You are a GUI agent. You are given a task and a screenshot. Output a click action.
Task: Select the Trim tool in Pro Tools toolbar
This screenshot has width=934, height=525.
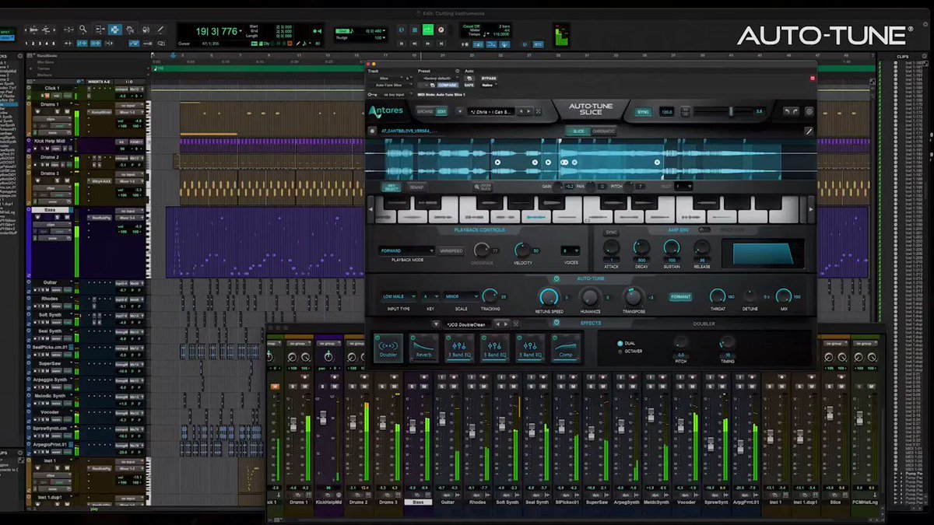(x=100, y=29)
